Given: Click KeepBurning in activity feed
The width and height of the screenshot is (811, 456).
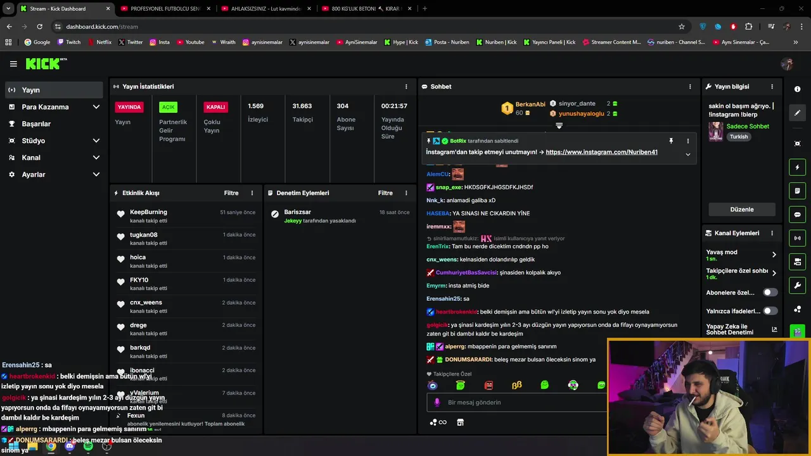Looking at the screenshot, I should 148,212.
